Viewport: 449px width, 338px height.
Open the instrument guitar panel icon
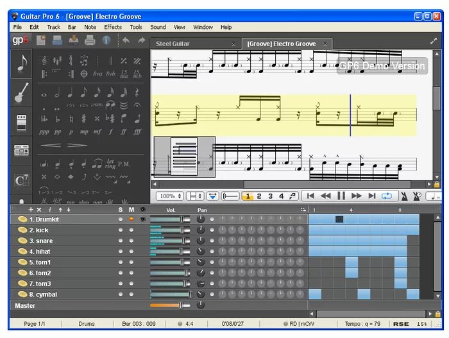(21, 92)
